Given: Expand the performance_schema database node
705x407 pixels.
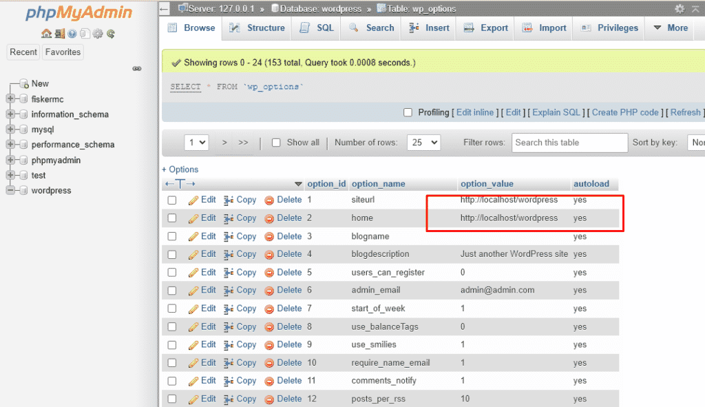Looking at the screenshot, I should (x=10, y=145).
